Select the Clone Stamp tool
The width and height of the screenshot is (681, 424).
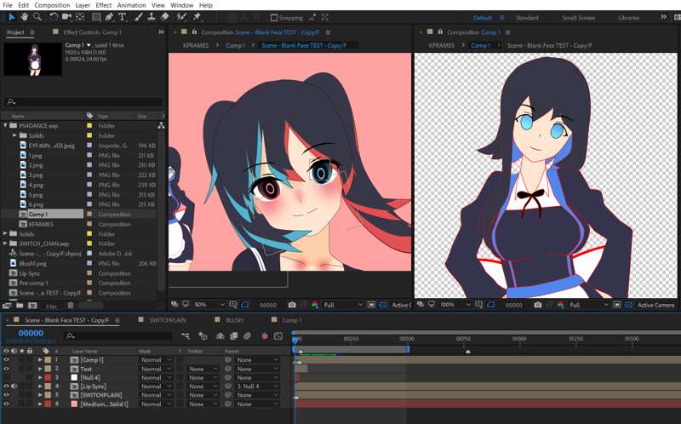coord(151,17)
